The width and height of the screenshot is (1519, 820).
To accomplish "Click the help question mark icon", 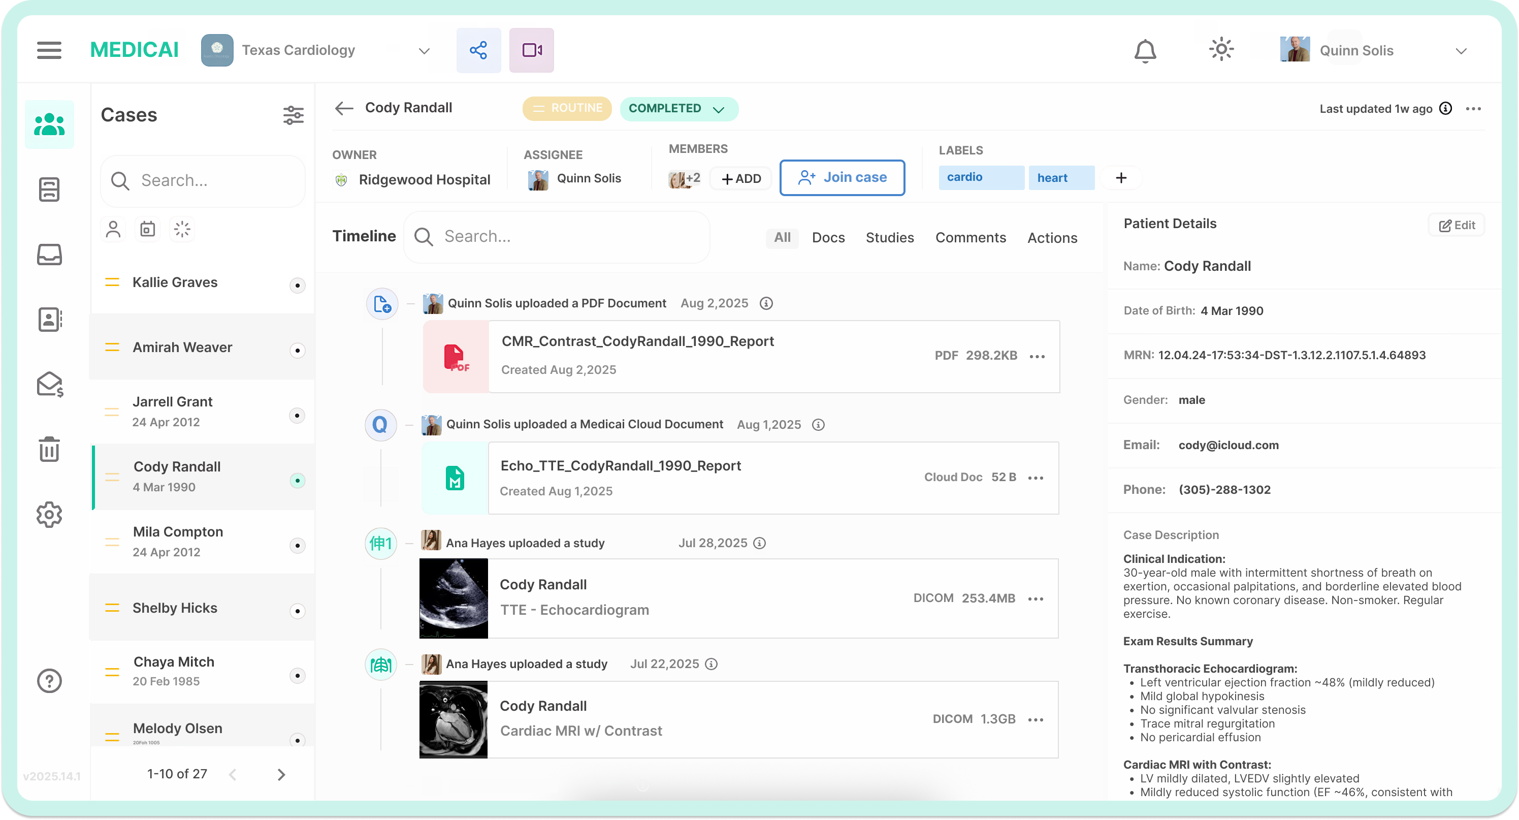I will 49,681.
